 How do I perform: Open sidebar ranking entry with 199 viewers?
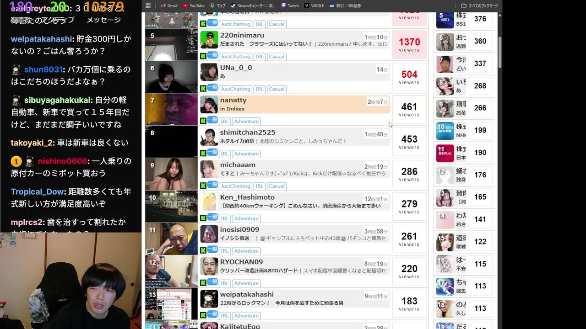tap(464, 131)
